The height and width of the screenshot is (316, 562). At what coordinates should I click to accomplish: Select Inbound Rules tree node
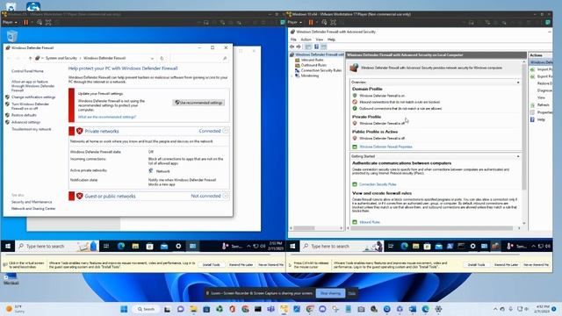(312, 60)
